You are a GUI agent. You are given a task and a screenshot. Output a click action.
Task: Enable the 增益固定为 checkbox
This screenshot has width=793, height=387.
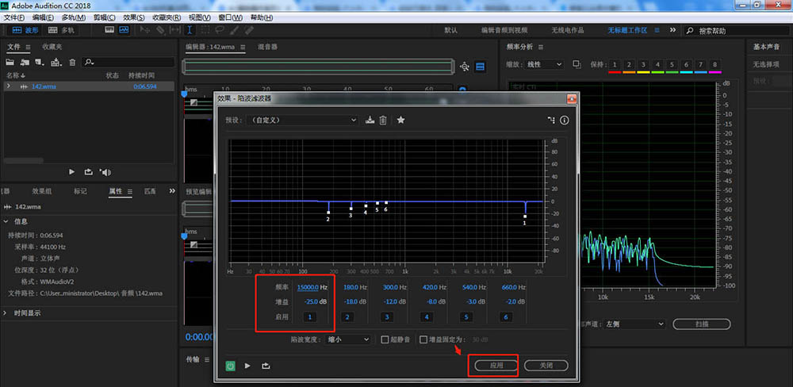click(423, 339)
